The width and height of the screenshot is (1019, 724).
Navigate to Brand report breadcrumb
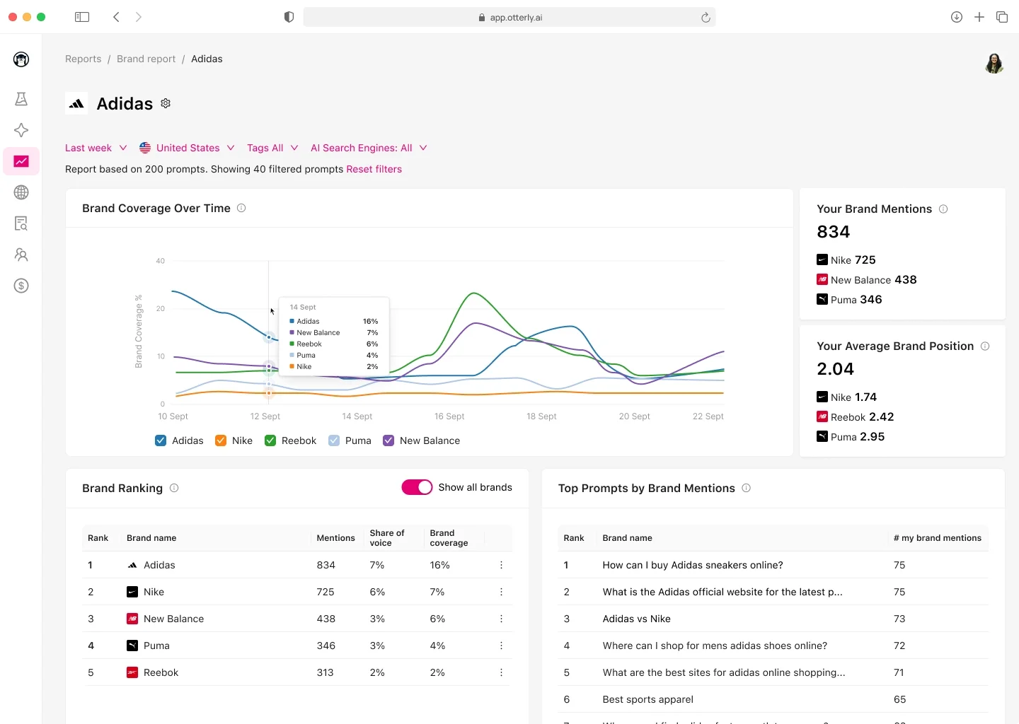pyautogui.click(x=146, y=59)
